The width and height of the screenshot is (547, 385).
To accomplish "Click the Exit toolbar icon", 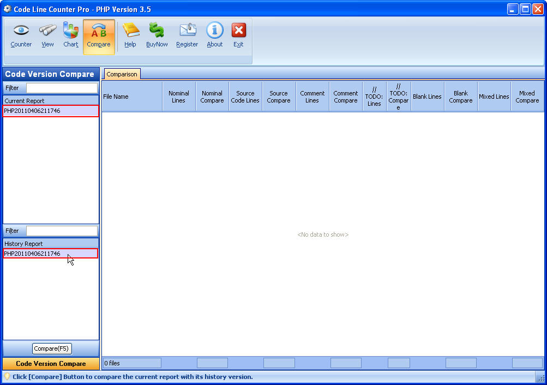I will pos(238,34).
